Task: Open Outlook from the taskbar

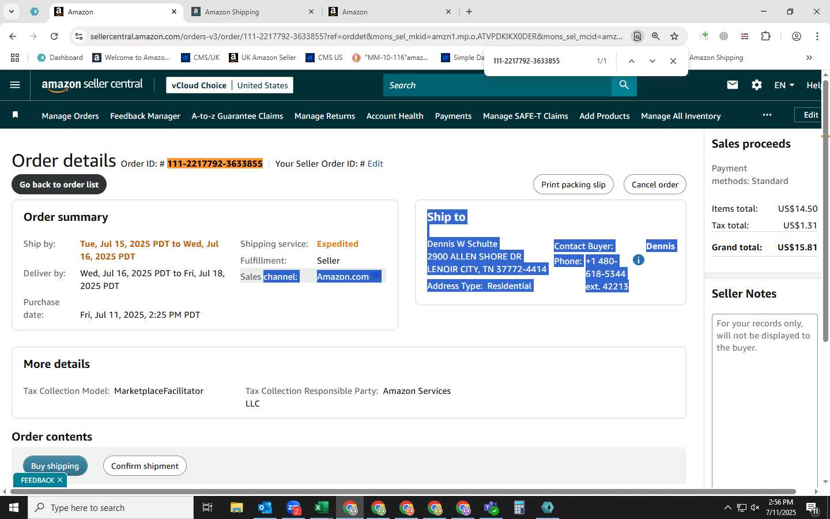Action: (x=265, y=507)
